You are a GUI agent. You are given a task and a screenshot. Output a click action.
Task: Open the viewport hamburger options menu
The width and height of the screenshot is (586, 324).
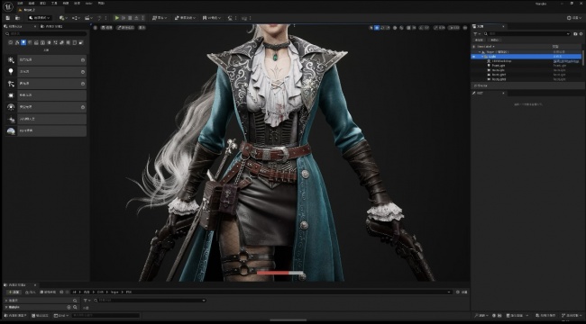[x=96, y=28]
